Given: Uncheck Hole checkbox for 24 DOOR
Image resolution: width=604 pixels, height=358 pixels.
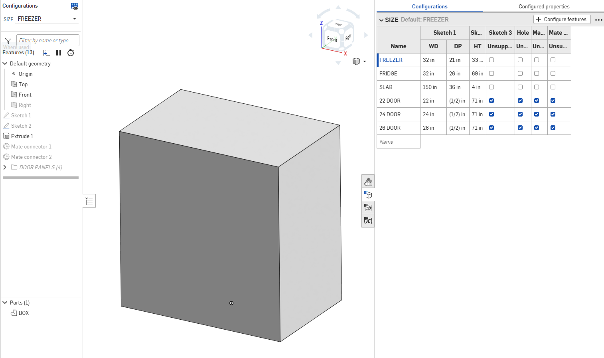Looking at the screenshot, I should tap(520, 114).
